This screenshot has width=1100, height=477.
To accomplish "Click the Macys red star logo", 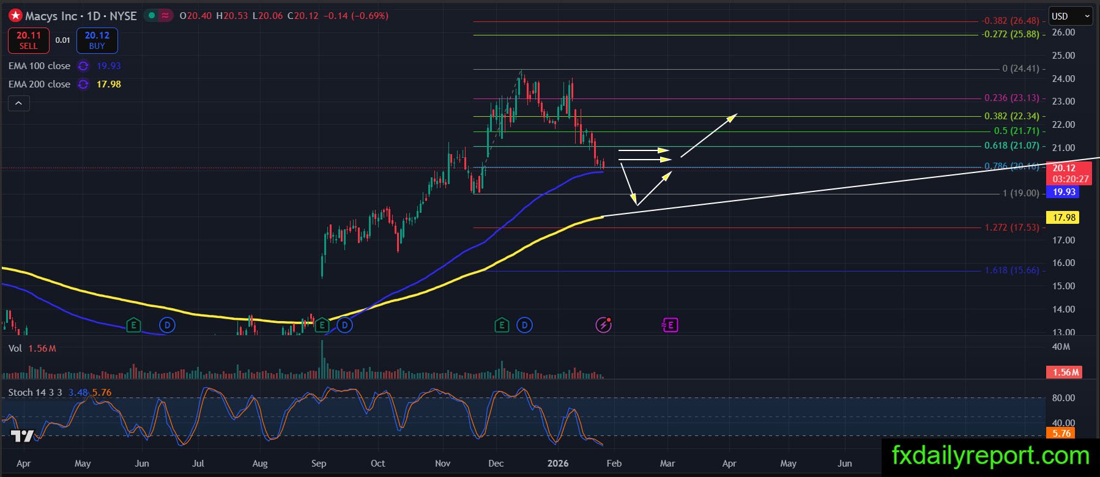I will pos(15,15).
